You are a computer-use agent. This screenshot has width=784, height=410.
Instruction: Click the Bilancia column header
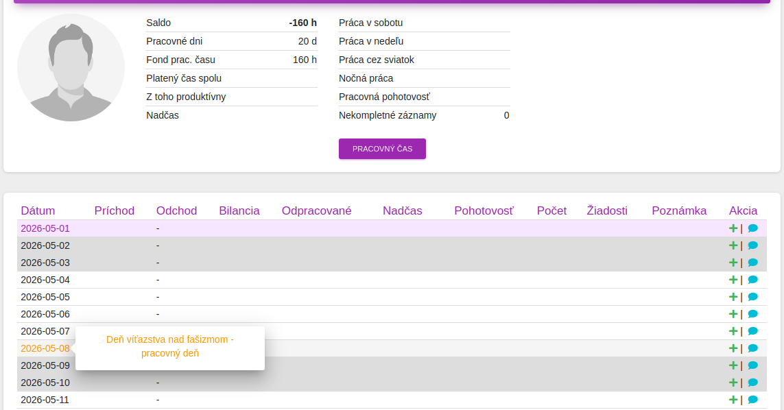(239, 210)
